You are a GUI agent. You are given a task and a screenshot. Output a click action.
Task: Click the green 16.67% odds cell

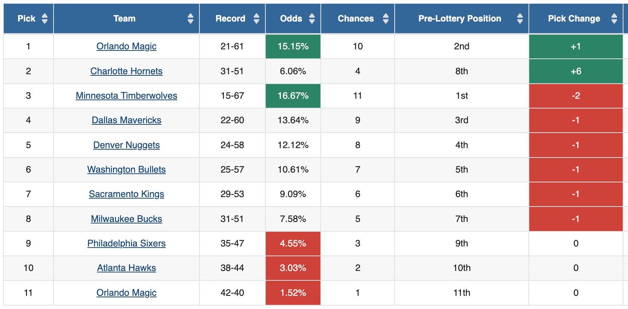(x=293, y=96)
